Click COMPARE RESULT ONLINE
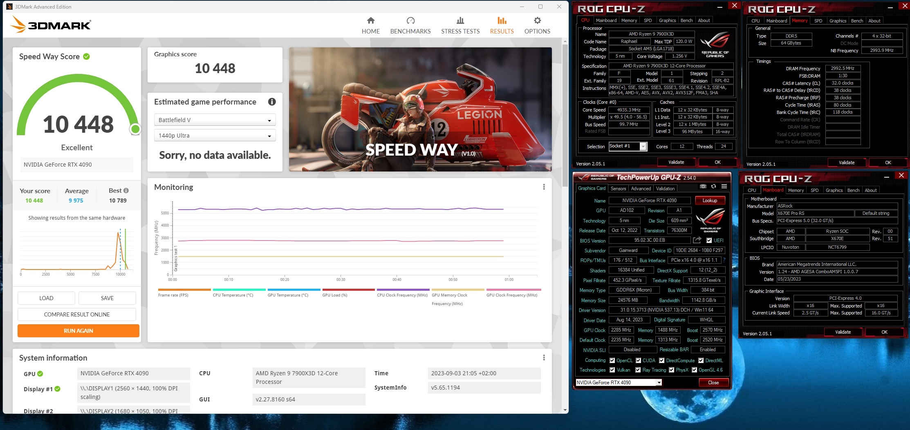 click(x=77, y=314)
